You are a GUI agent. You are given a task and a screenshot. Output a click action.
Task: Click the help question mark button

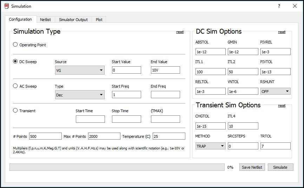tap(279, 6)
